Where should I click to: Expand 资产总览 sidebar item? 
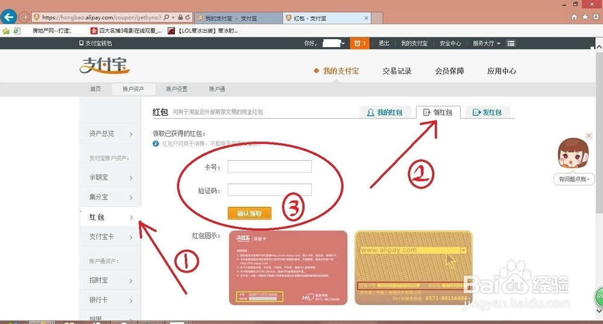(110, 134)
